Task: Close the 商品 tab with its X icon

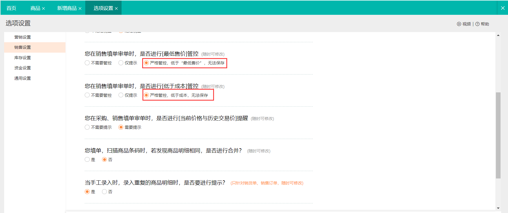Action: click(x=43, y=8)
